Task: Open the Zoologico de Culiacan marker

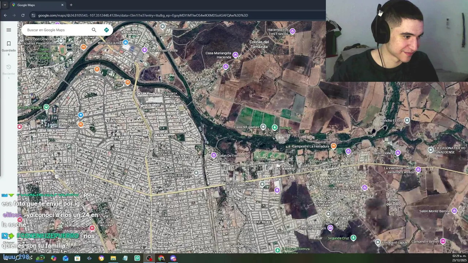Action: [46, 107]
